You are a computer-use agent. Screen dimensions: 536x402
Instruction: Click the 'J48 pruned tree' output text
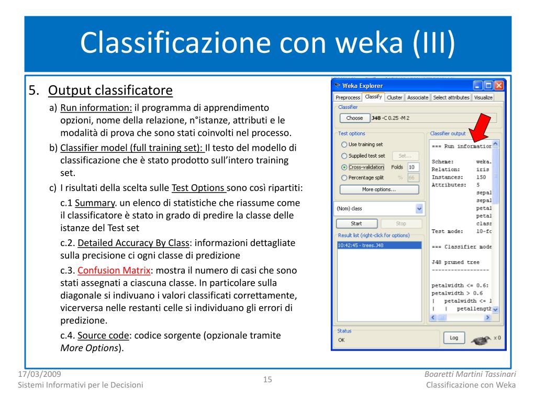pyautogui.click(x=455, y=262)
